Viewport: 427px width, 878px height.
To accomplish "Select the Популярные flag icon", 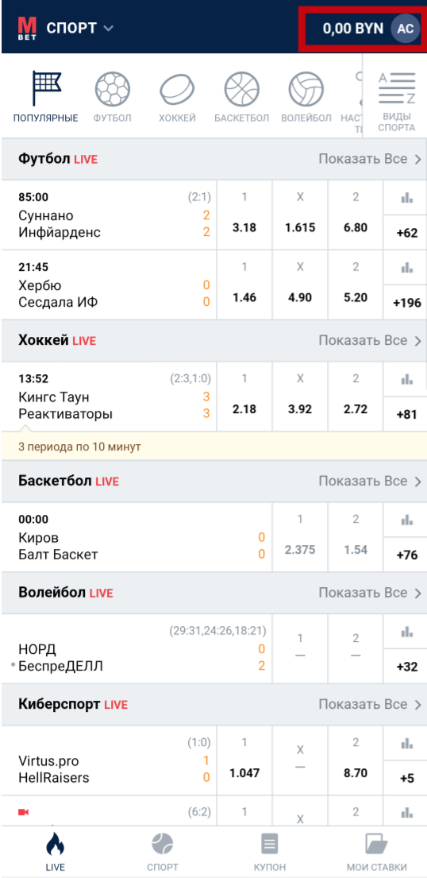I will pyautogui.click(x=46, y=88).
